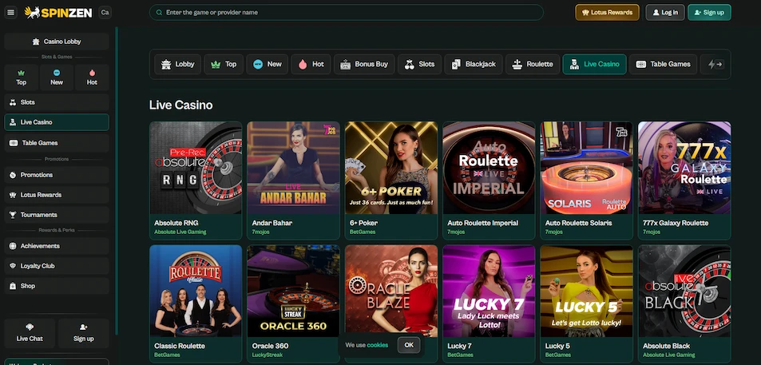
Task: Open the Lucky 5 game thumbnail
Action: coord(587,292)
